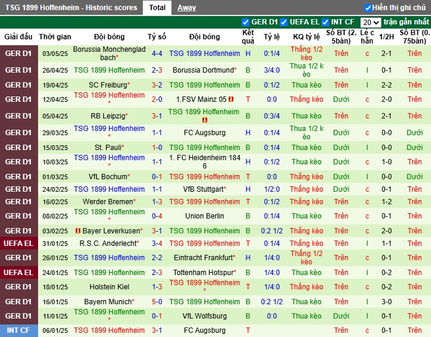Open Bayern Munich team link

click(108, 301)
